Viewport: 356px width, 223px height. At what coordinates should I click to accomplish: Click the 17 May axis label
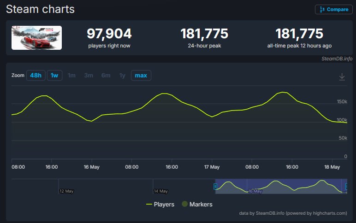click(212, 167)
